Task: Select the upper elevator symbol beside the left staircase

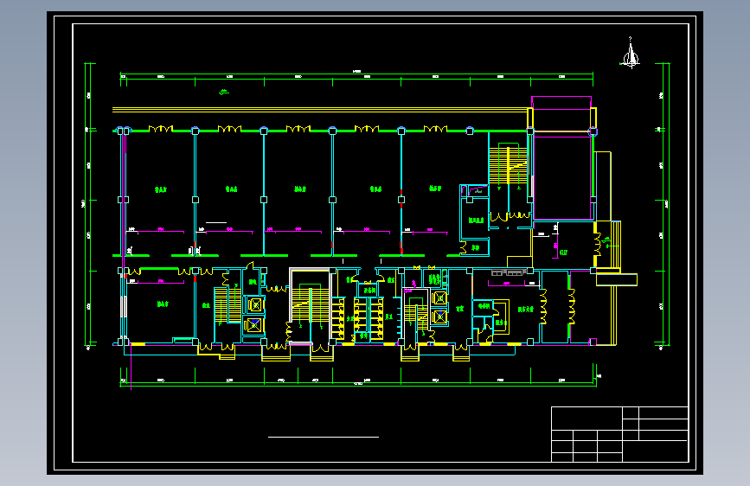Action: click(x=255, y=304)
